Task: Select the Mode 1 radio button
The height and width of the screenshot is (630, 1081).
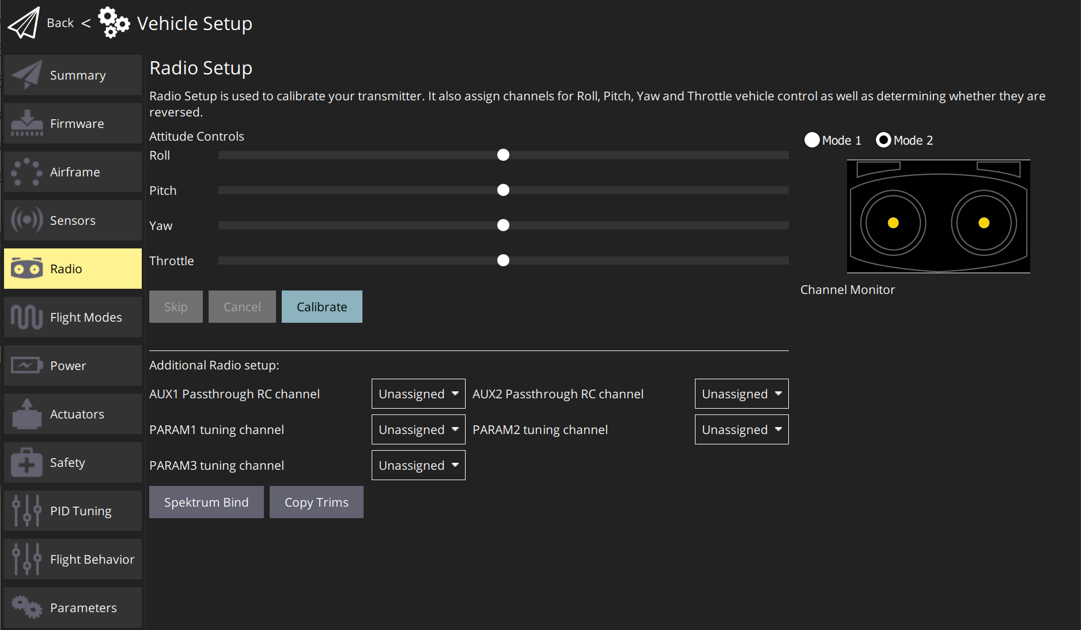Action: coord(812,140)
